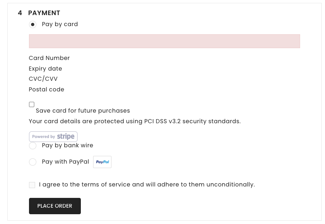Viewport: 325px width, 224px height.
Task: Click the PAYMENT section heading
Action: pyautogui.click(x=44, y=13)
